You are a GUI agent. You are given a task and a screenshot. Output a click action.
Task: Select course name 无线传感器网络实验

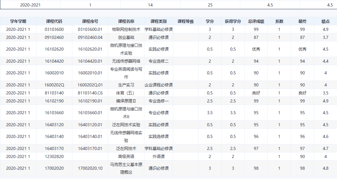pos(126,136)
